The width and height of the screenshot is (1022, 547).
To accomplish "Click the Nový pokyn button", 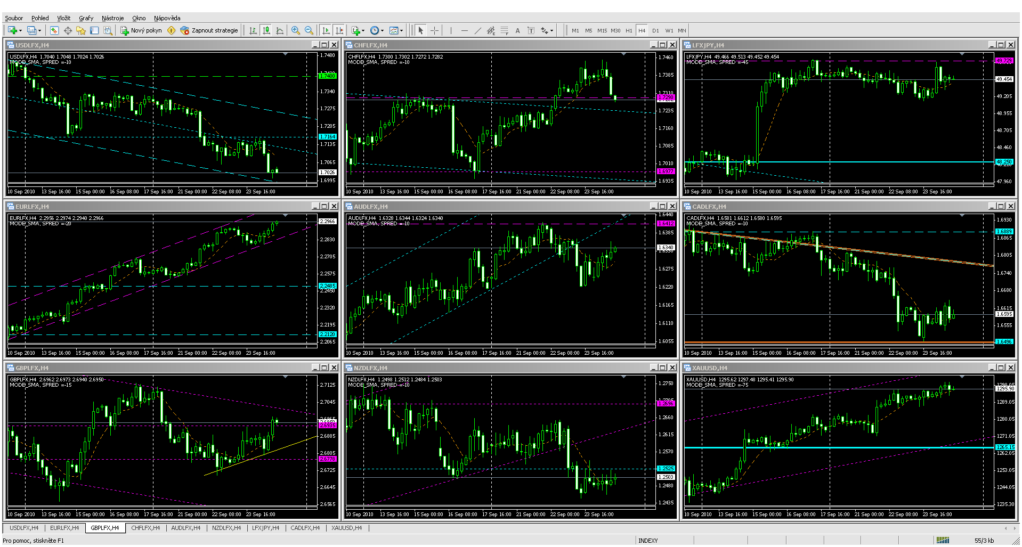I will coord(141,31).
